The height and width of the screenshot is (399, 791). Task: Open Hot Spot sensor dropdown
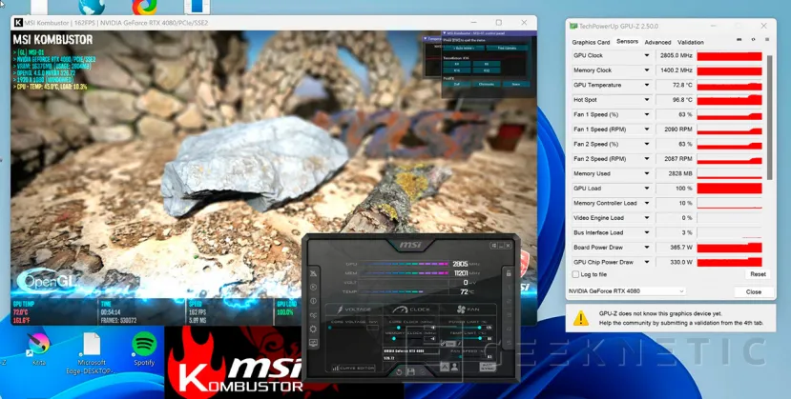pyautogui.click(x=647, y=100)
